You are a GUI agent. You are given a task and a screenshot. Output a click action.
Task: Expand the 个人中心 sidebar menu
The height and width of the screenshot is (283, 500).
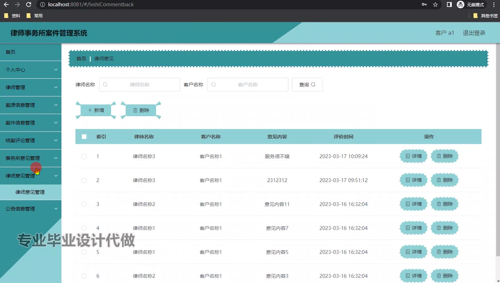31,70
